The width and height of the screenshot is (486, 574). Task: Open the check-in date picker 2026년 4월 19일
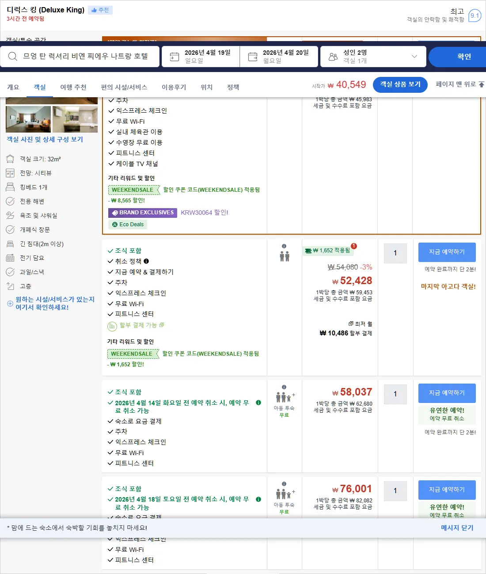coord(201,57)
